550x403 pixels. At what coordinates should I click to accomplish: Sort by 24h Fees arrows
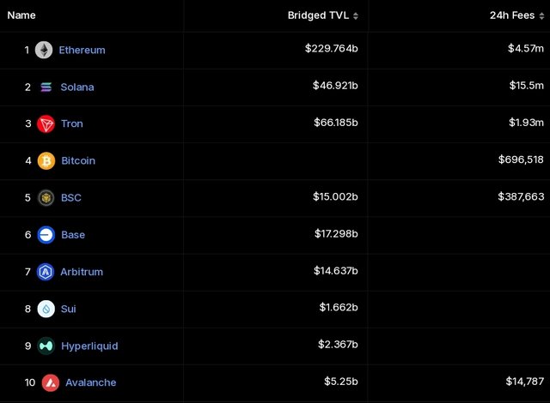541,15
